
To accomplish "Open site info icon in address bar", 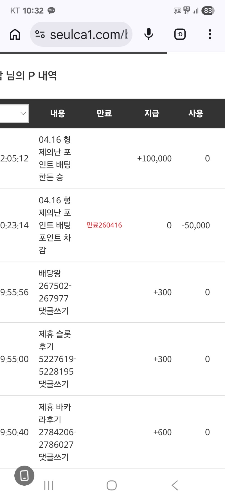I will (40, 34).
